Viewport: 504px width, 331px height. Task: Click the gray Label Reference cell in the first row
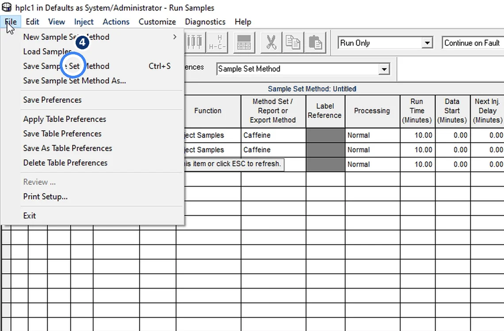(x=325, y=135)
